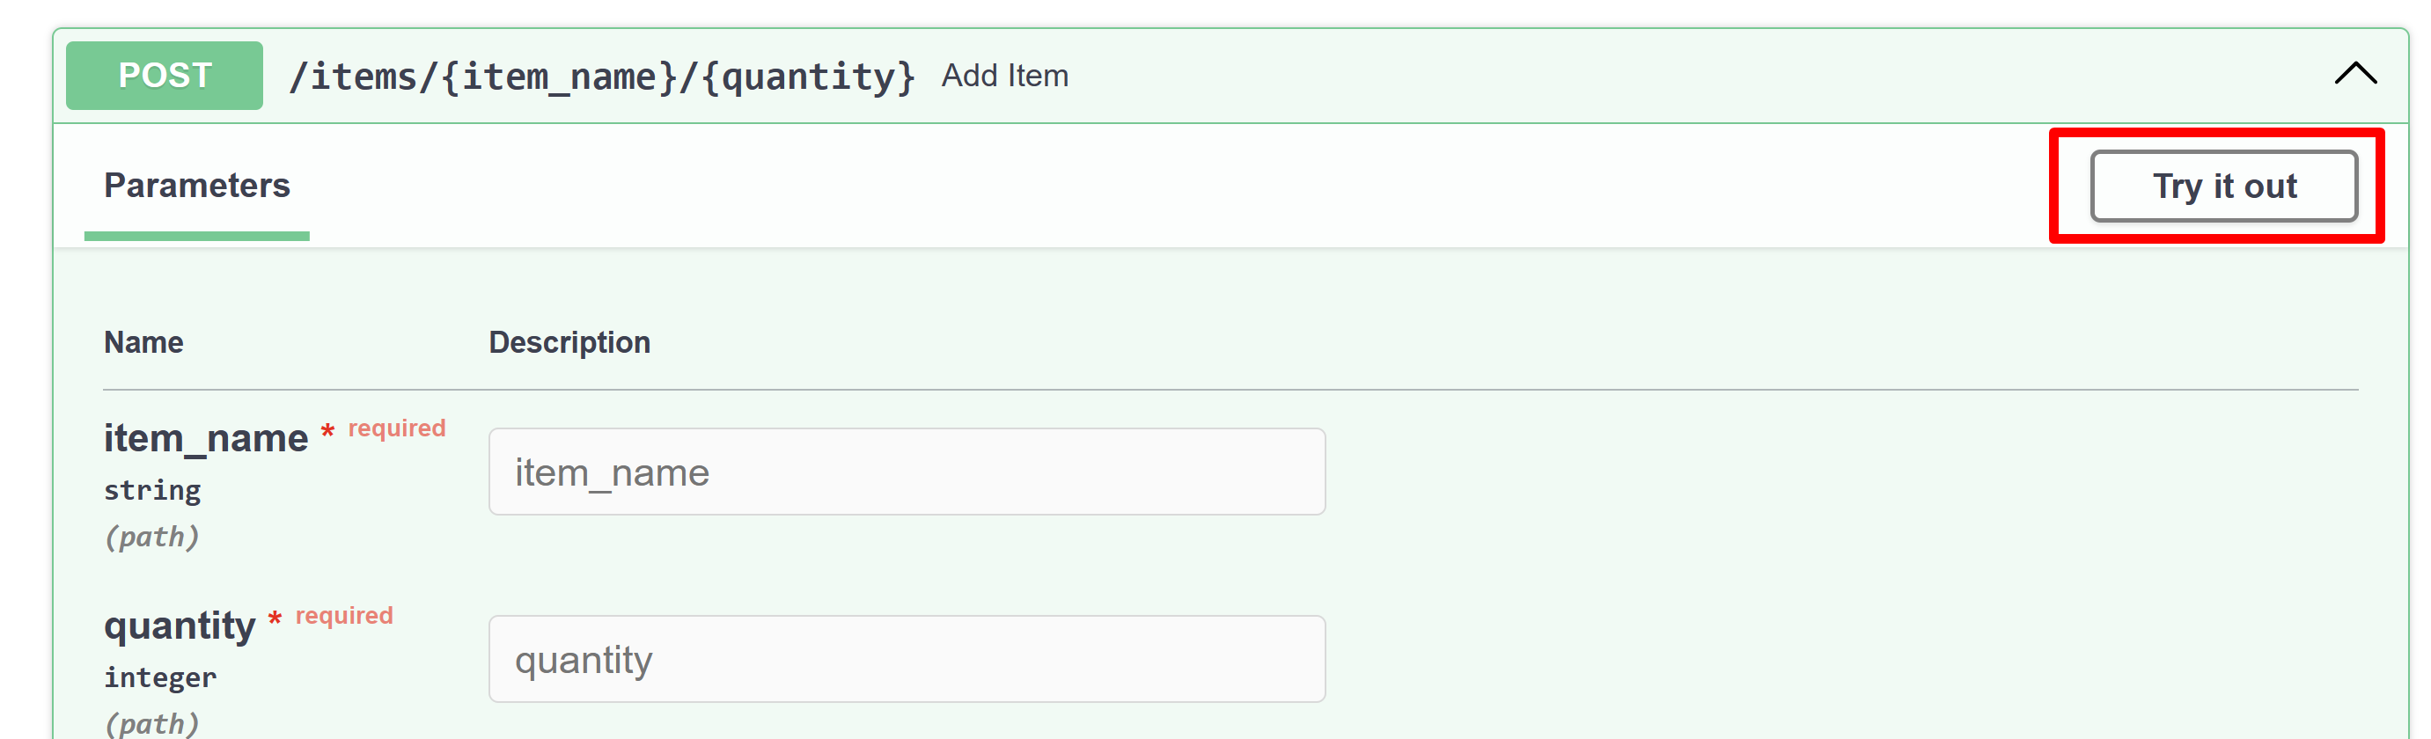The image size is (2431, 739).
Task: Click the path indicator under item_name
Action: tap(153, 536)
